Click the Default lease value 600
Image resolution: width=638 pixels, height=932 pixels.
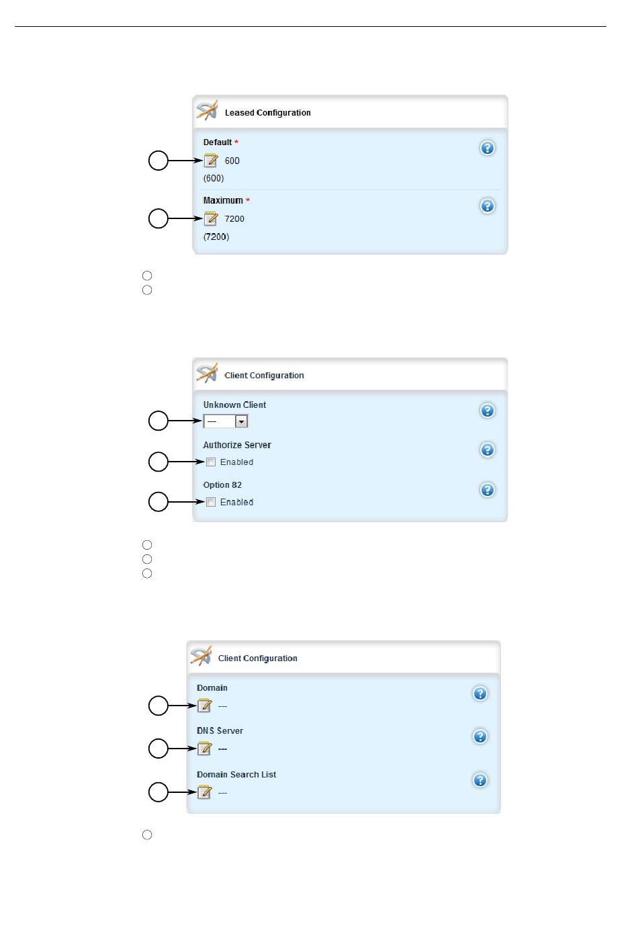click(232, 161)
